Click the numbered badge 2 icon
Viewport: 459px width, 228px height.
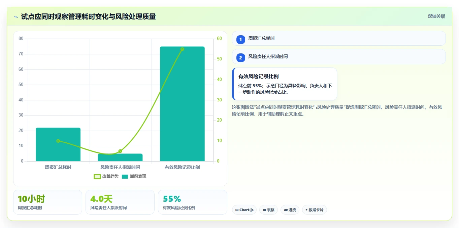coord(240,58)
